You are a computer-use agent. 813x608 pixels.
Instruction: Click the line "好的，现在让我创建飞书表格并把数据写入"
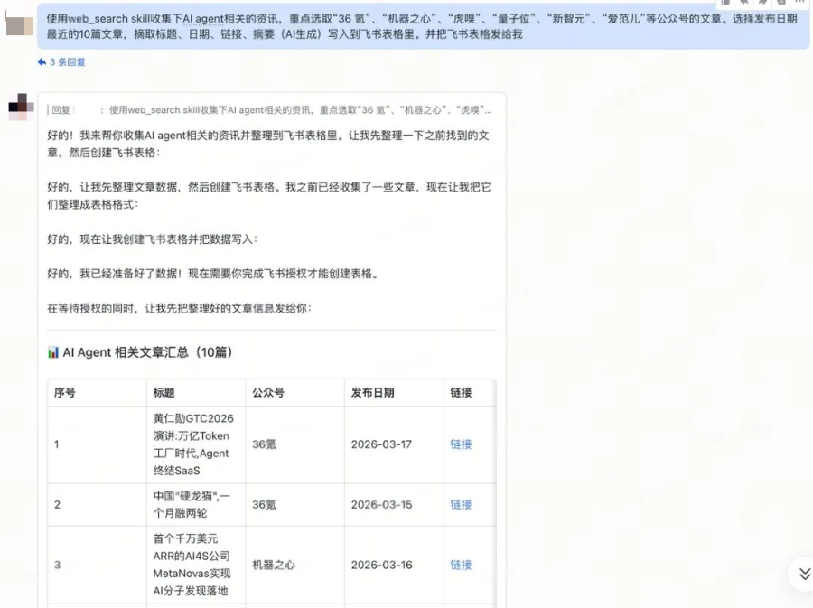coord(153,239)
